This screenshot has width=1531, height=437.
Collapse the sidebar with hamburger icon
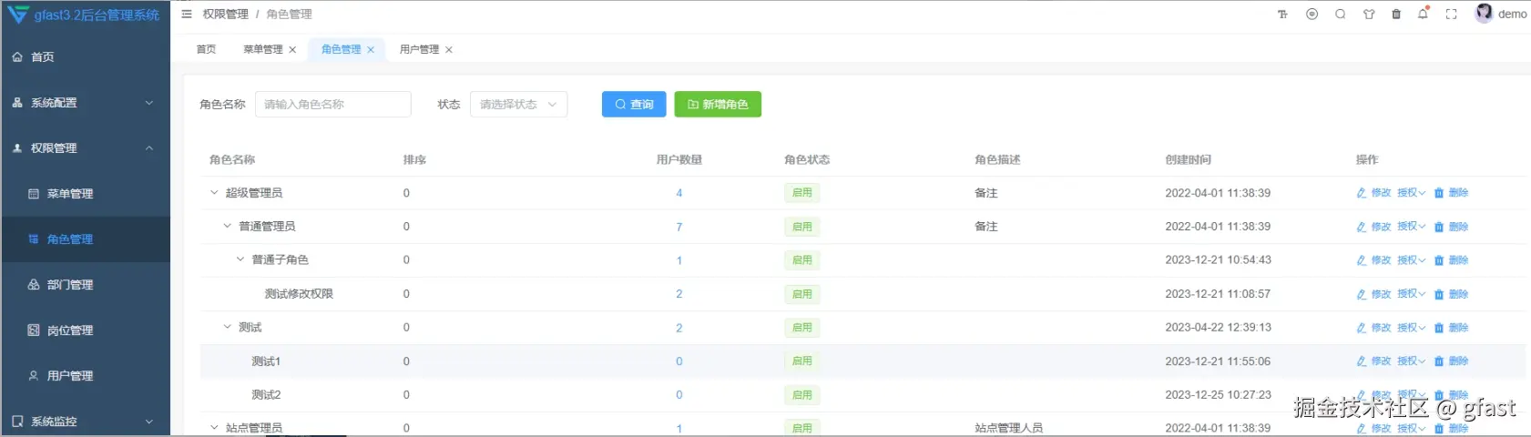[x=187, y=15]
